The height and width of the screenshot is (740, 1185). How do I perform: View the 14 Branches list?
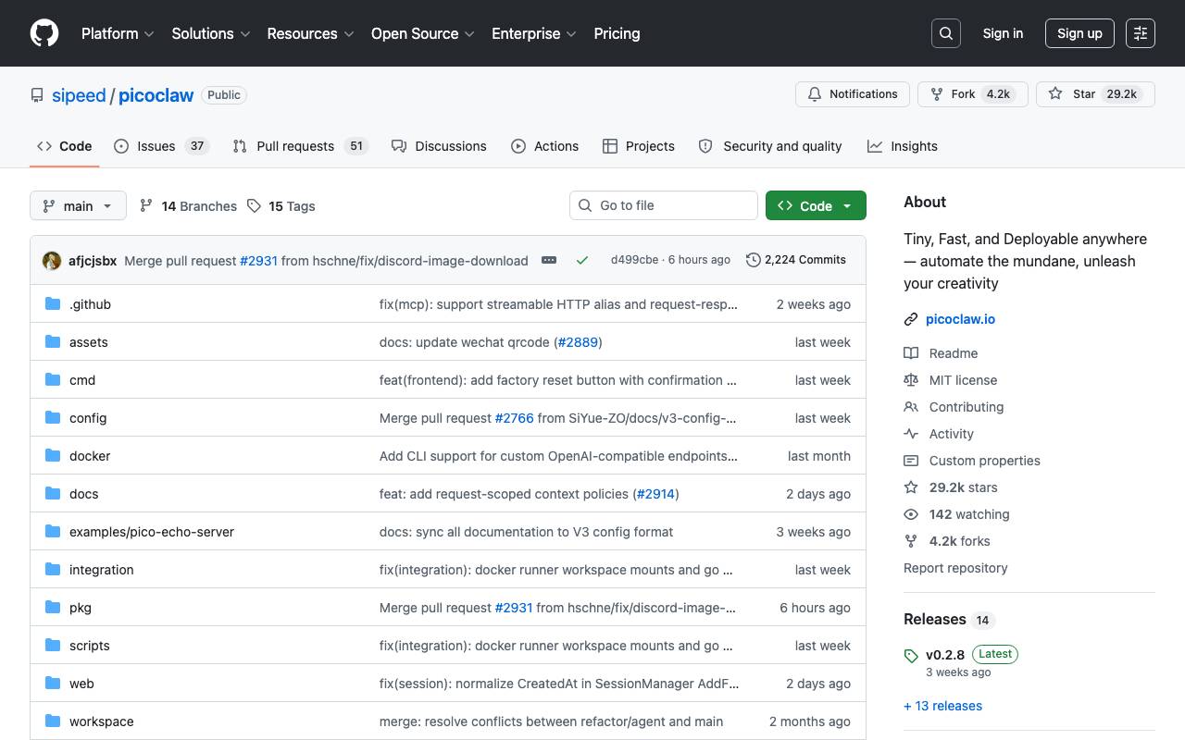tap(188, 206)
